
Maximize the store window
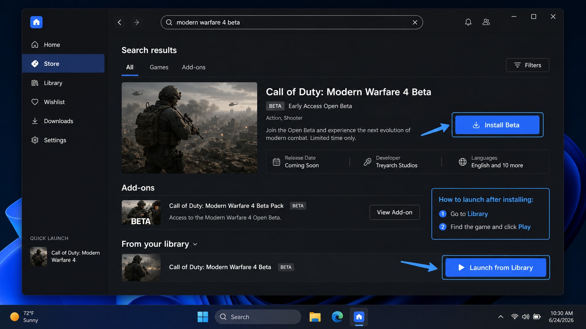point(533,16)
